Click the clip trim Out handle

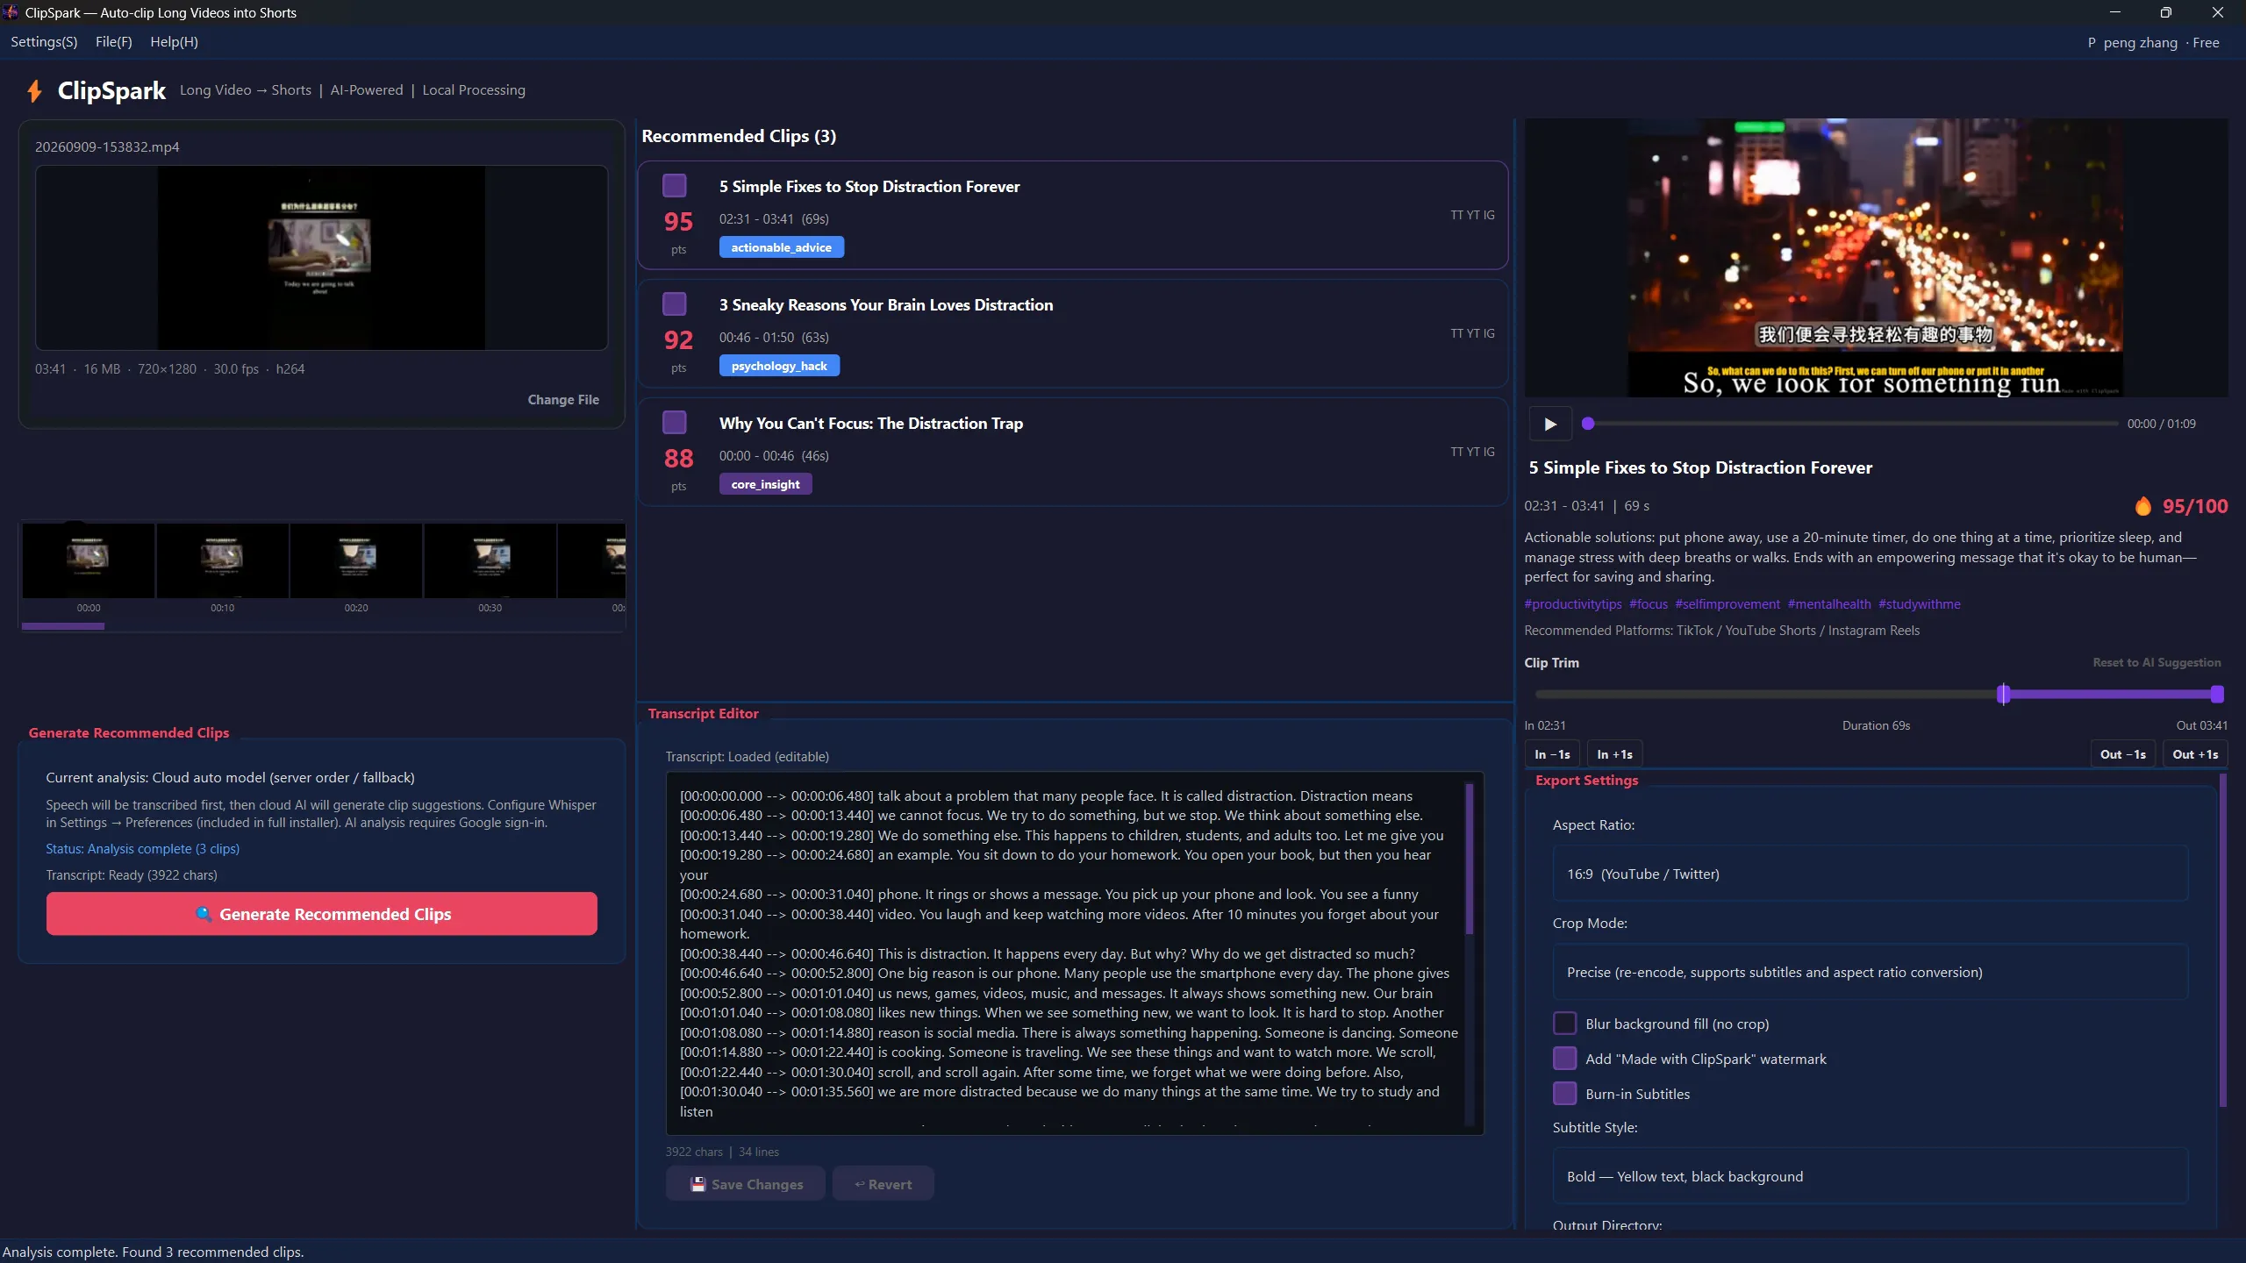pos(2217,695)
